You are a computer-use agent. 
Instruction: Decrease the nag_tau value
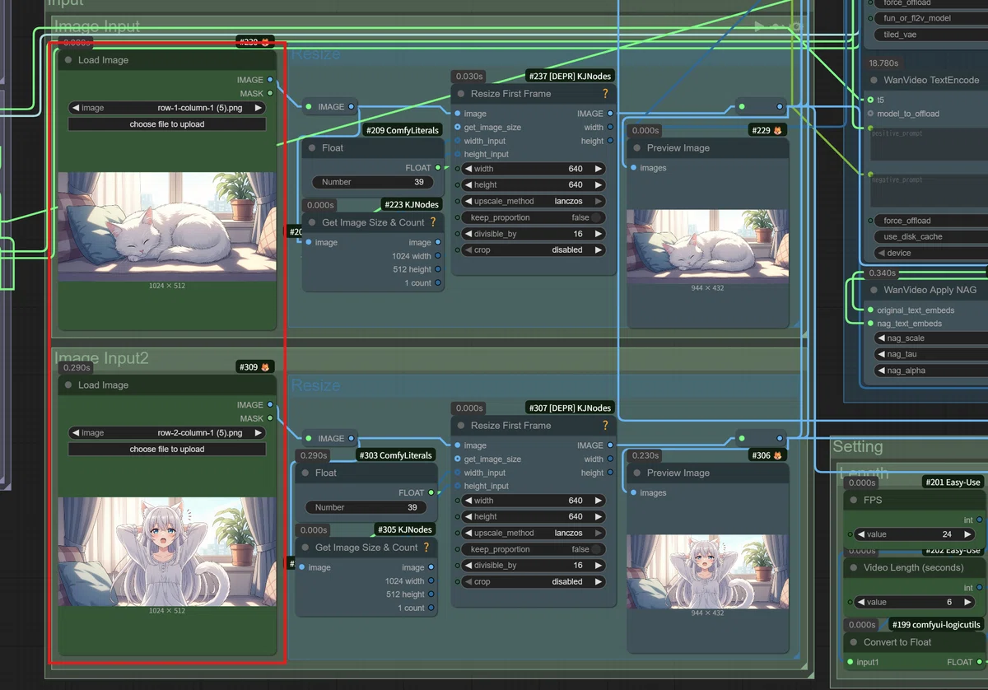pyautogui.click(x=881, y=354)
